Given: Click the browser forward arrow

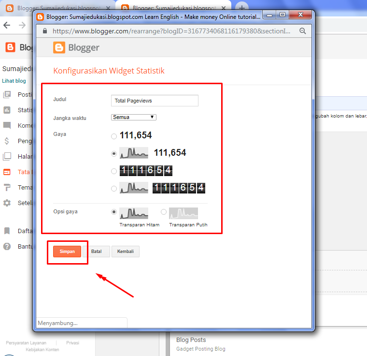Looking at the screenshot, I should point(22,25).
